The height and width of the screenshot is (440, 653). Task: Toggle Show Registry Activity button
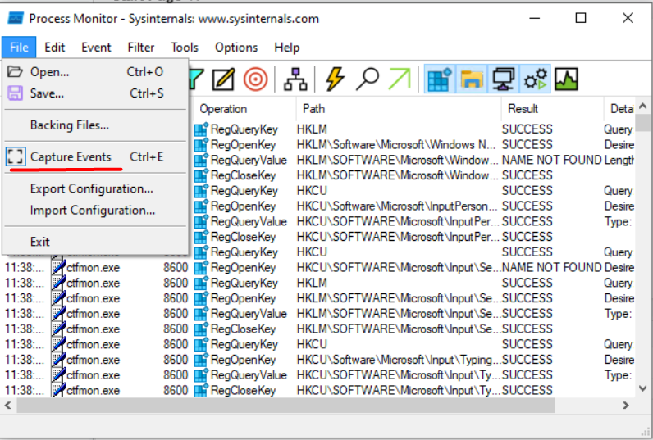(x=440, y=79)
